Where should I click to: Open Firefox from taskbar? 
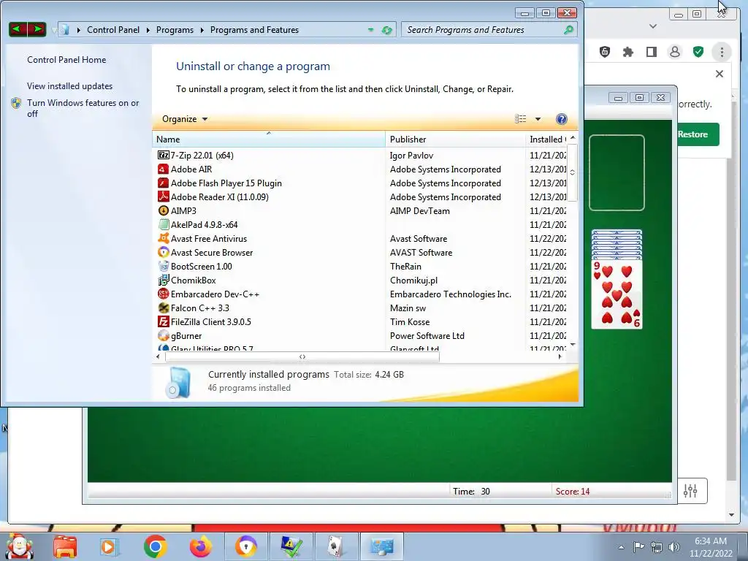[x=201, y=546]
